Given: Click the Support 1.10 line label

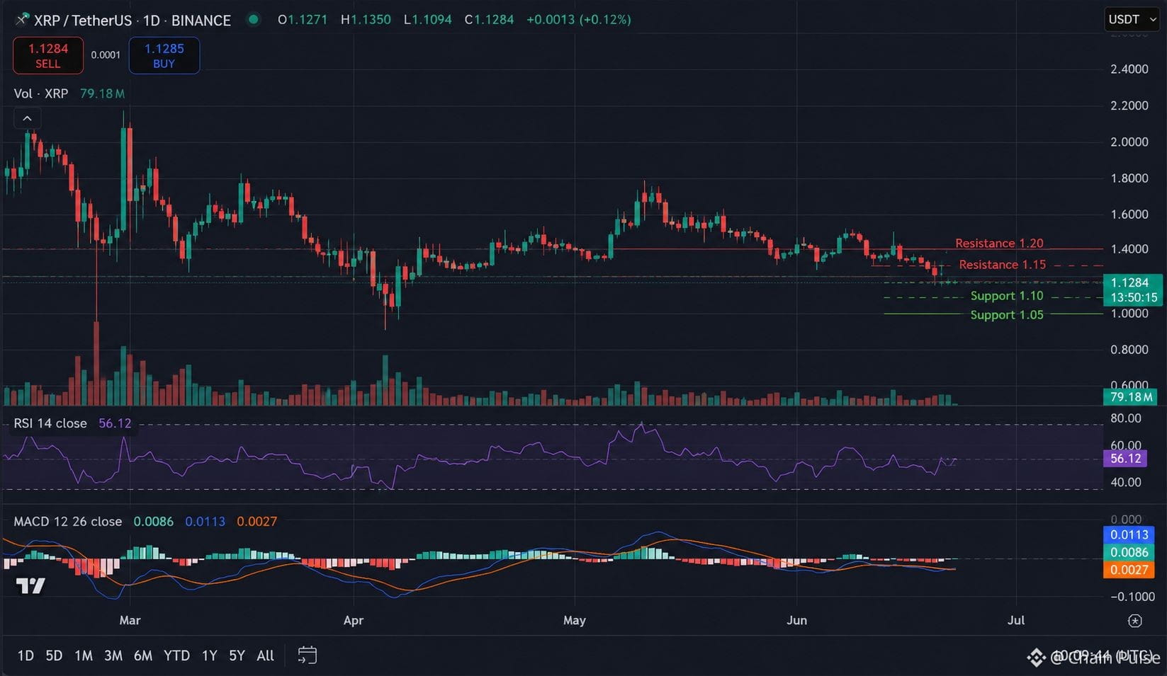Looking at the screenshot, I should 1007,296.
